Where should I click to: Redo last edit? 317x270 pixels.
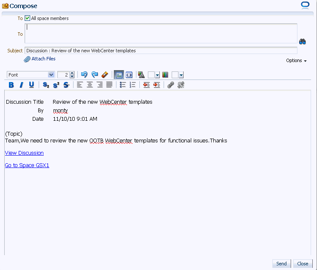coord(95,75)
